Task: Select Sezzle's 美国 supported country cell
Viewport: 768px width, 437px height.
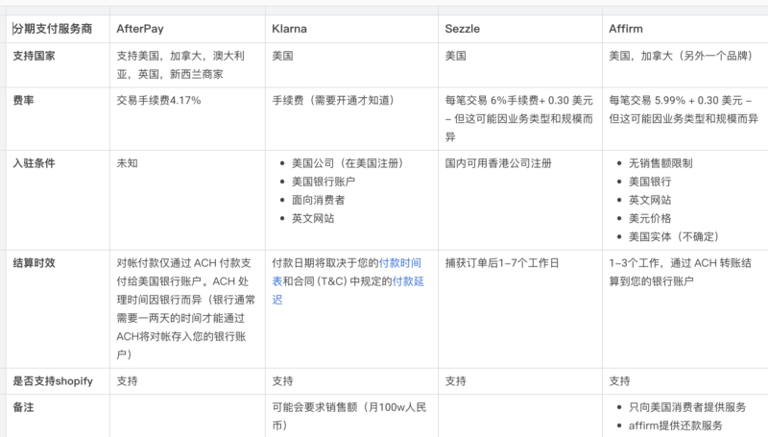Action: [520, 65]
